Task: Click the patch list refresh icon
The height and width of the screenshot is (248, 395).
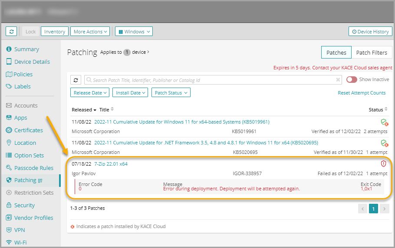Action: [76, 80]
